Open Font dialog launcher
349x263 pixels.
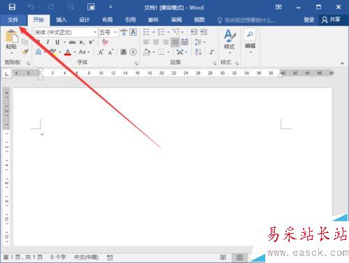(136, 63)
